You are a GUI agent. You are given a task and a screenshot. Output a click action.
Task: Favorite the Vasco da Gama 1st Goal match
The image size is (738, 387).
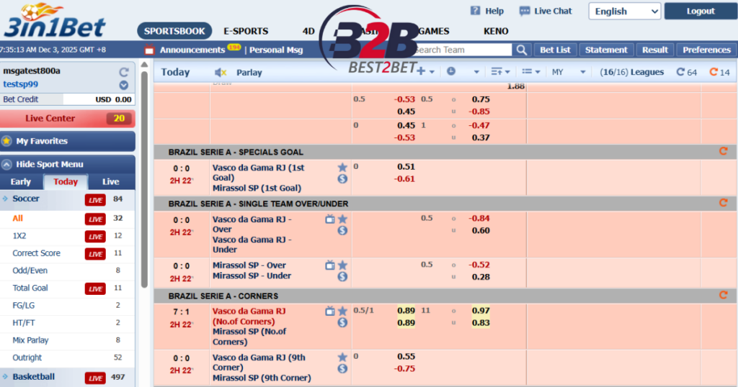(342, 167)
